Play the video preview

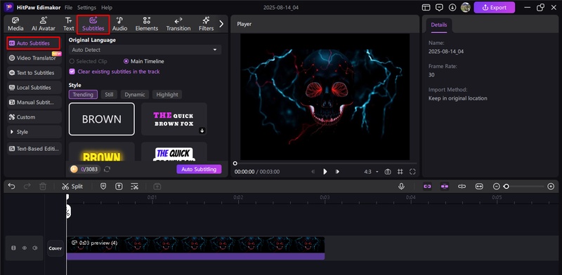[325, 171]
